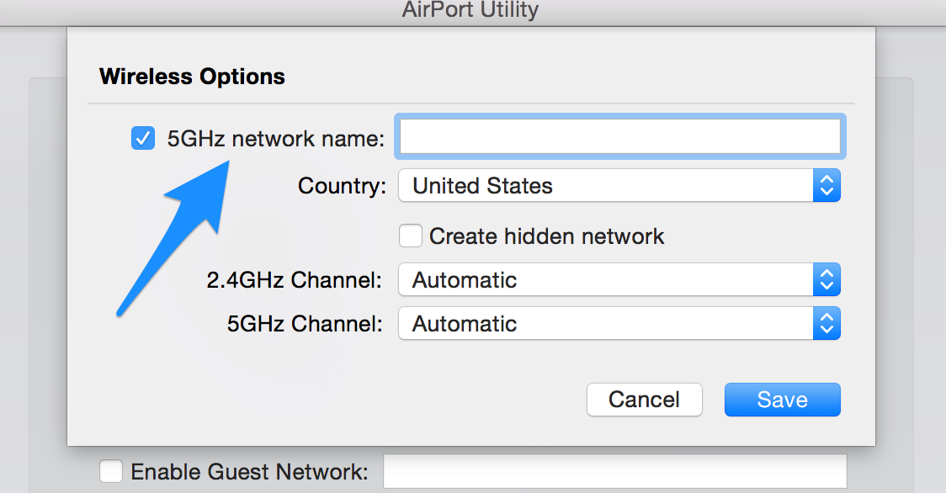Click the Wireless Options heading text
The width and height of the screenshot is (946, 493).
pyautogui.click(x=193, y=77)
